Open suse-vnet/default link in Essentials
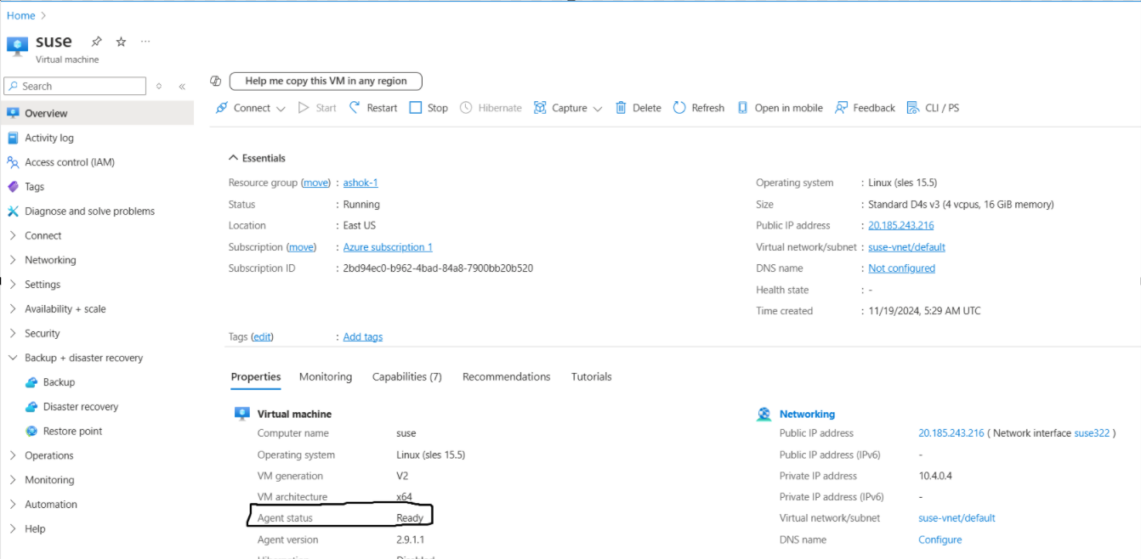This screenshot has height=559, width=1141. tap(906, 247)
